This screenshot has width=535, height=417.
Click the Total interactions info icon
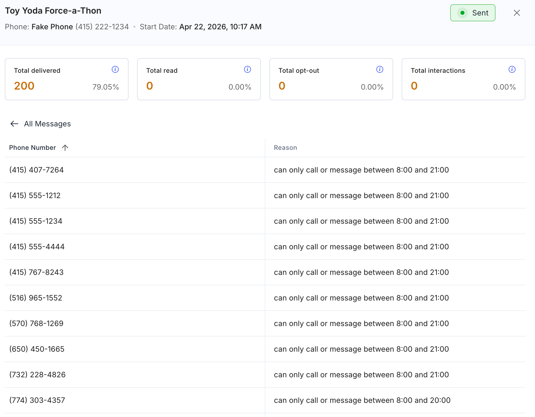click(x=512, y=69)
